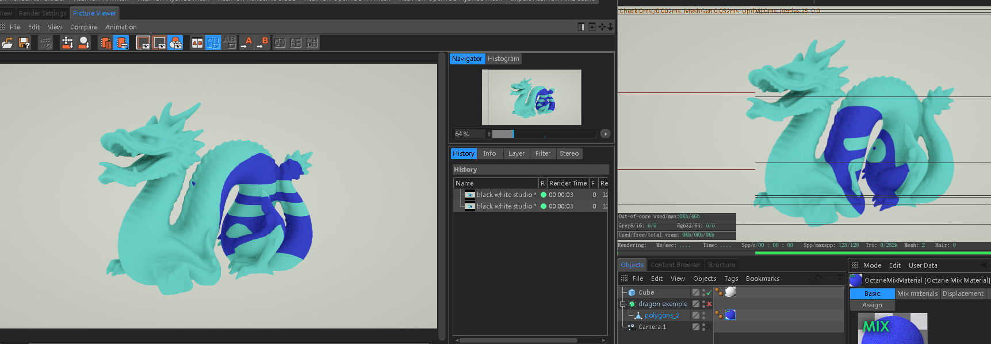Screen dimensions: 991x344
Task: Set image as A icon
Action: click(247, 43)
